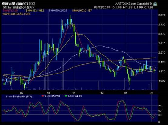Click the SMA(19):1.982 legend
168x125 pixels.
35,11
